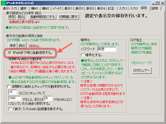166x124 pixels.
Task: Switch to the 表示・入力 tab
Action: pos(10,9)
